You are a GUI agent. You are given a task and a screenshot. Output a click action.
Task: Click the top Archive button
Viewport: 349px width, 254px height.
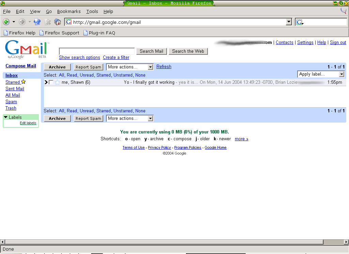point(57,67)
